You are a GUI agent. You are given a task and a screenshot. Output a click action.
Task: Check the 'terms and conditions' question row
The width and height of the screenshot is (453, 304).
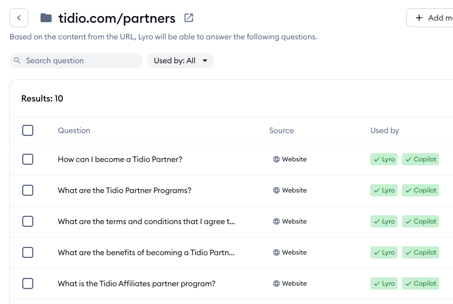click(x=28, y=221)
